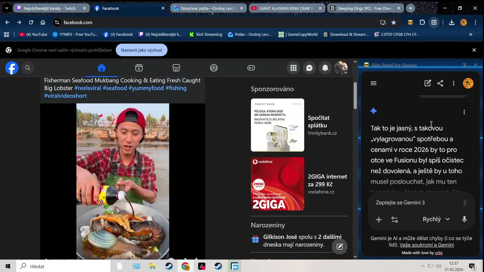
Task: Open Gemini side panel hamburger menu
Action: [374, 83]
